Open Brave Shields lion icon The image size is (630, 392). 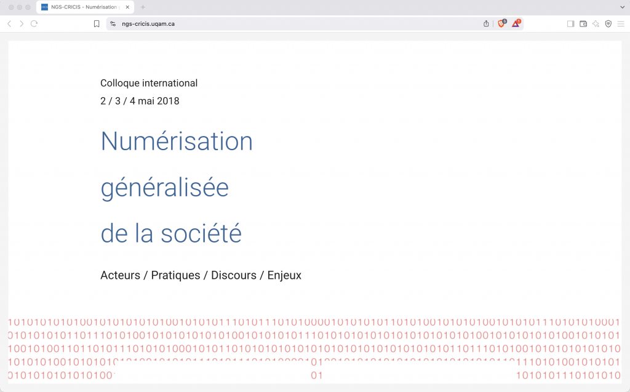point(501,23)
